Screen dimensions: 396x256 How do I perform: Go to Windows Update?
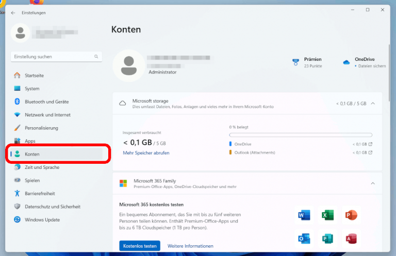tap(56, 219)
